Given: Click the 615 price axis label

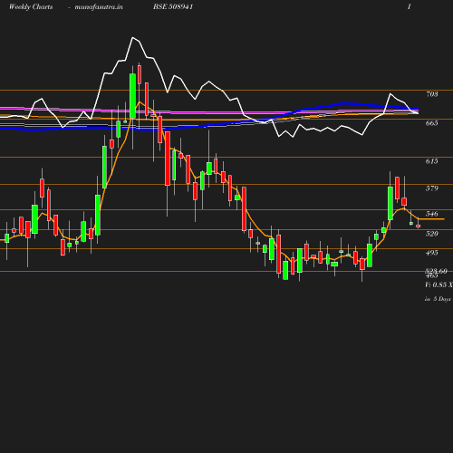Looking at the screenshot, I should [x=432, y=161].
